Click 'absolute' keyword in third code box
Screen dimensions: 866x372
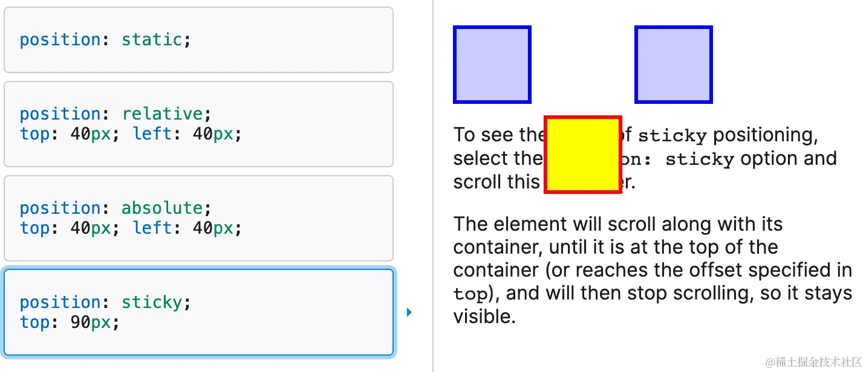coord(162,208)
